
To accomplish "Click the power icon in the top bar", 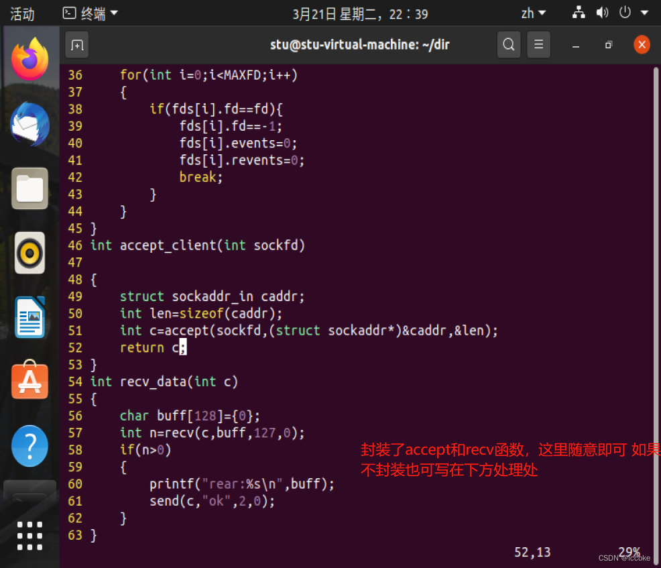I will [625, 12].
